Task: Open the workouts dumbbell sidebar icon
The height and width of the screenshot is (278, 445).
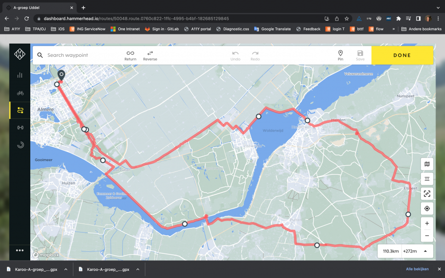Action: click(x=20, y=127)
